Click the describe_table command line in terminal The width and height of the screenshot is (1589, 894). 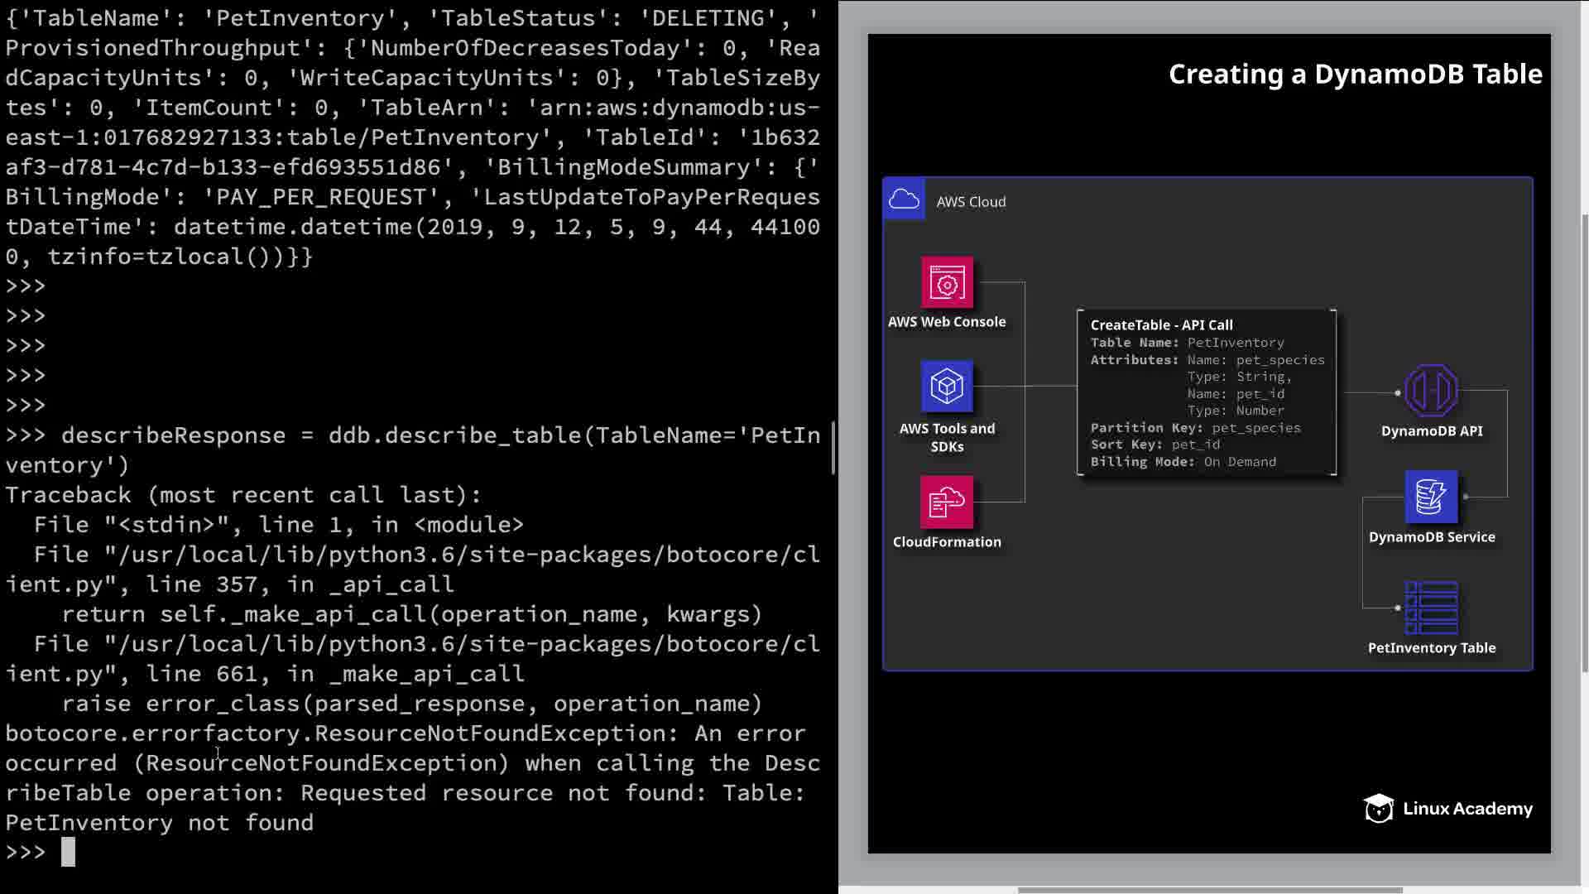[x=412, y=435]
